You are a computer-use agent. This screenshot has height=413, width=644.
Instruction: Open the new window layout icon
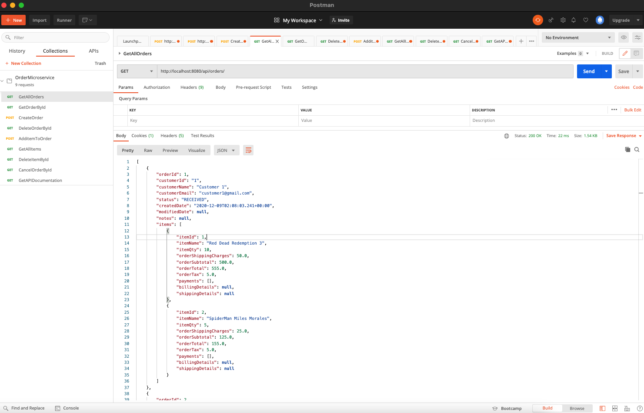pos(87,20)
